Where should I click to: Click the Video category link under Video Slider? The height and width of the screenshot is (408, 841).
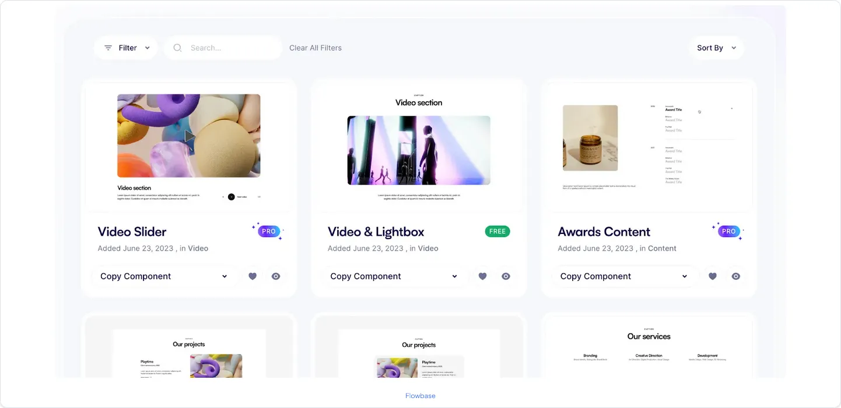(198, 249)
